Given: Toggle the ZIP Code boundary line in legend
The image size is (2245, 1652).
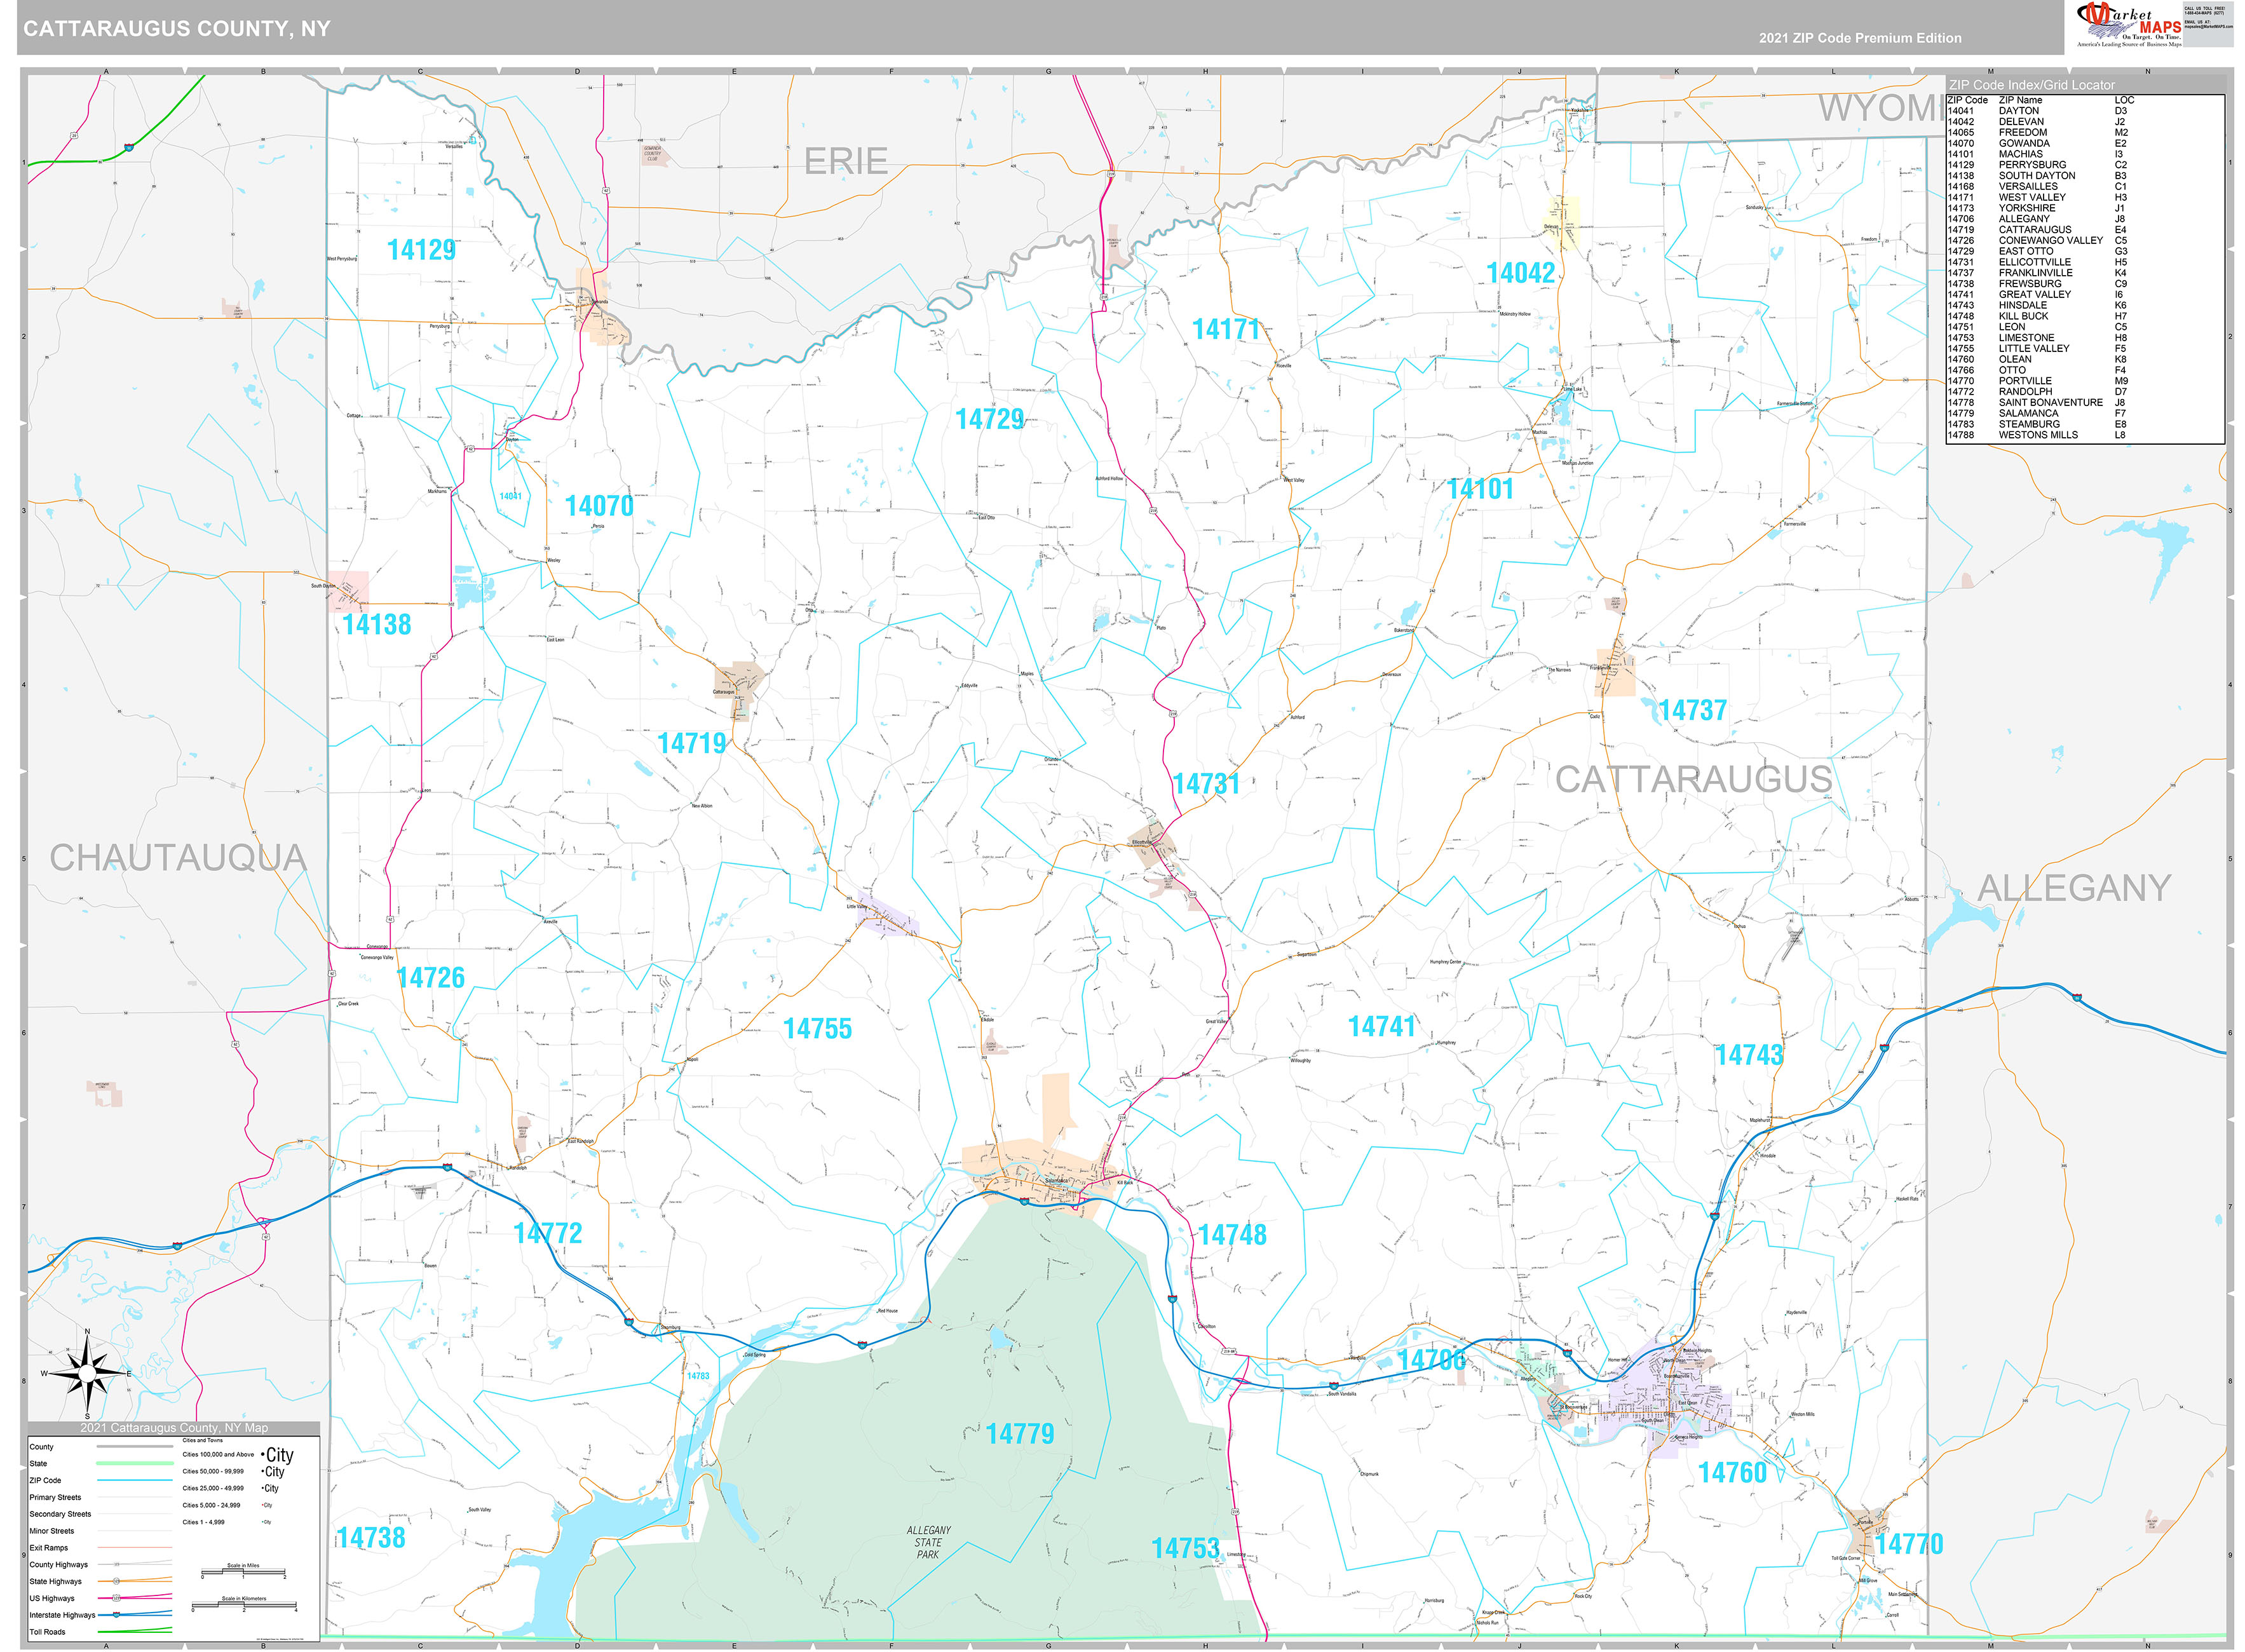Looking at the screenshot, I should pyautogui.click(x=135, y=1481).
